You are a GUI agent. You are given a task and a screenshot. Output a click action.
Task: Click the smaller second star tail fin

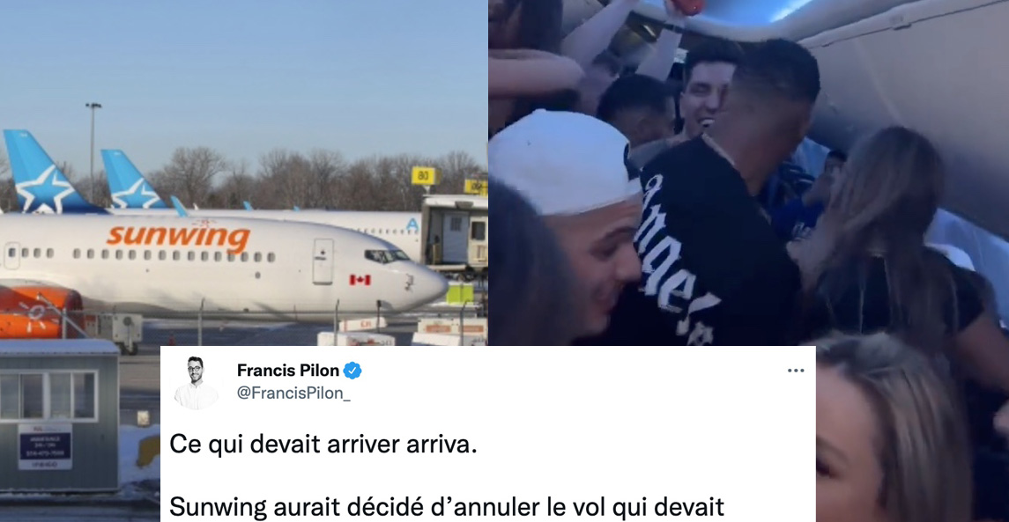pyautogui.click(x=133, y=180)
